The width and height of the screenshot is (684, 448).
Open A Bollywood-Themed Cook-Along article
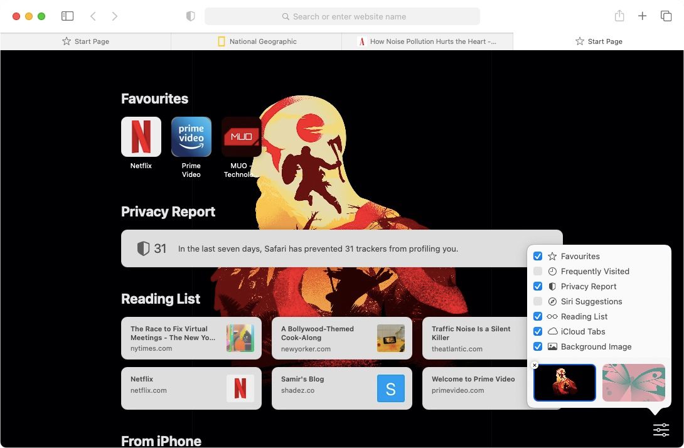click(x=341, y=338)
